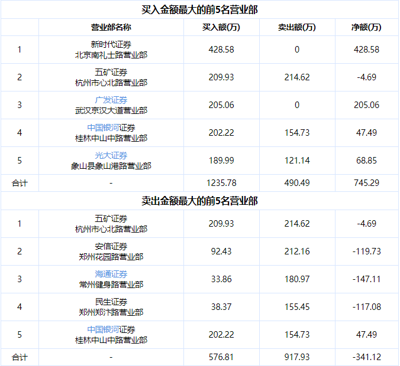
Task: Select the 民生证券 name text
Action: 111,302
